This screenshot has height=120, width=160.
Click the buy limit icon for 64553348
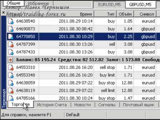point(11,75)
